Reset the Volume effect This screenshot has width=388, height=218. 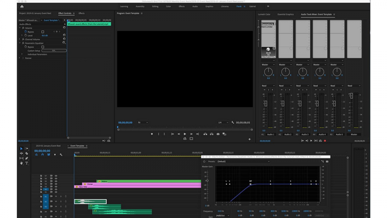[64, 28]
